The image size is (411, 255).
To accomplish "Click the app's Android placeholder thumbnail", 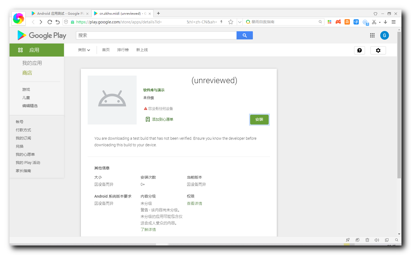I will (x=112, y=100).
